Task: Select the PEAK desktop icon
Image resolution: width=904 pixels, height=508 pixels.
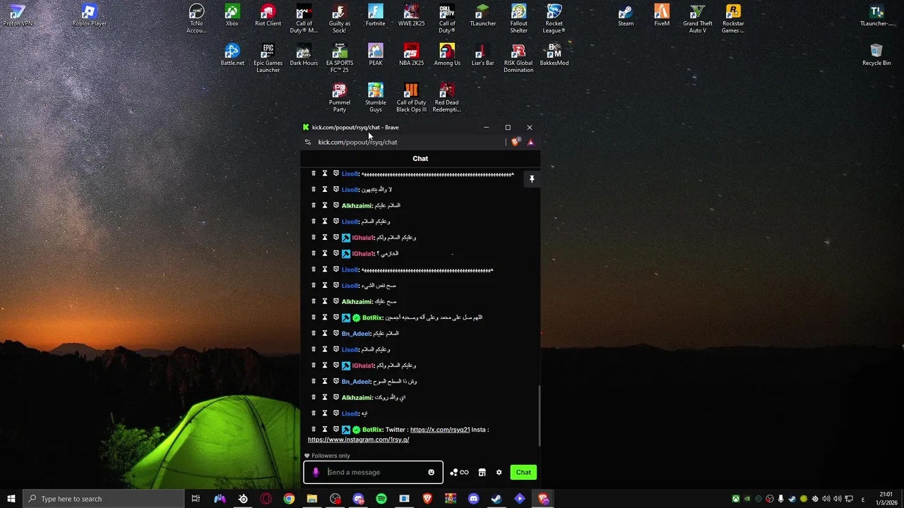Action: pyautogui.click(x=376, y=55)
